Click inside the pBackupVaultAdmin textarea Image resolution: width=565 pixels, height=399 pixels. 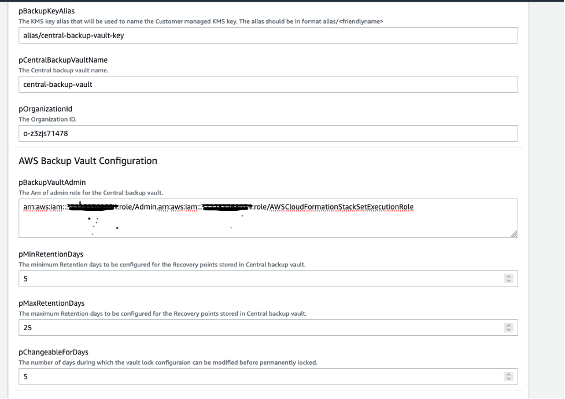(x=266, y=217)
